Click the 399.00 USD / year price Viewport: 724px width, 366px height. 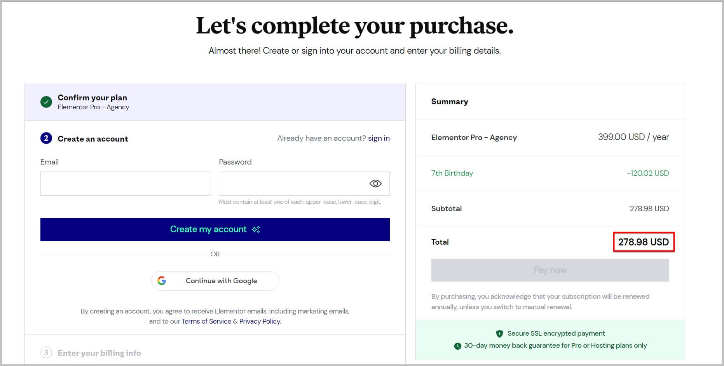[633, 137]
